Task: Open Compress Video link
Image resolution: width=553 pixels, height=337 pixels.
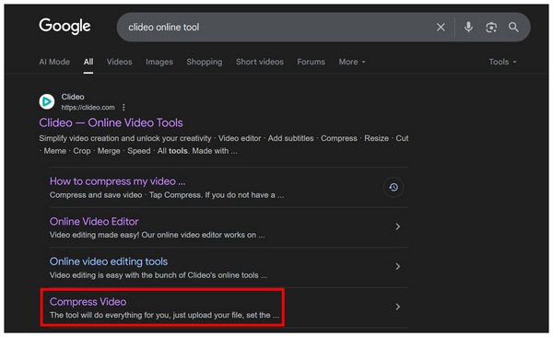Action: coord(88,302)
